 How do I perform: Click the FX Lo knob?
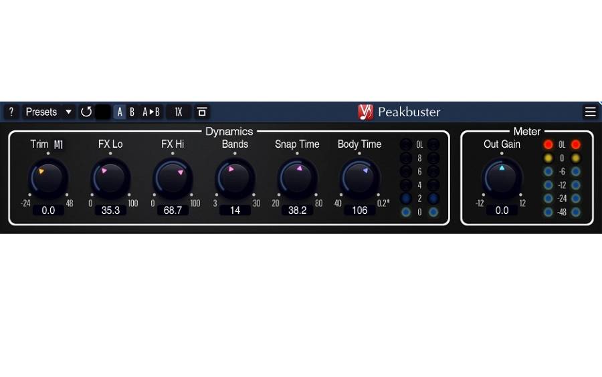(110, 177)
